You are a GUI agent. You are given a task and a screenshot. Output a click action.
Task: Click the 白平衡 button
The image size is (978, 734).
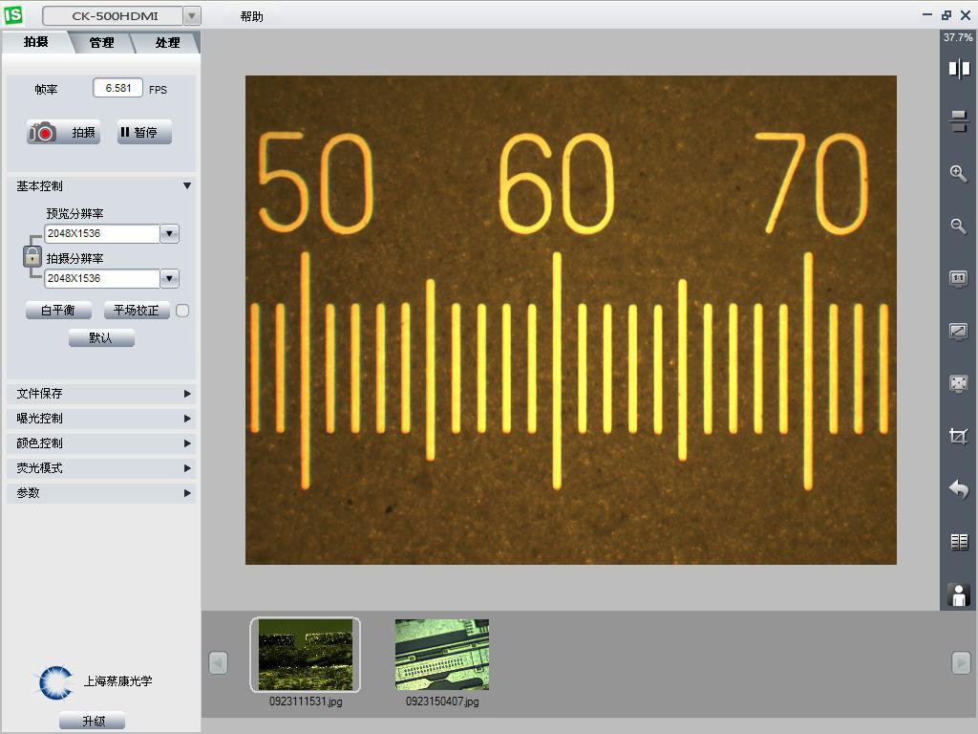click(x=58, y=311)
